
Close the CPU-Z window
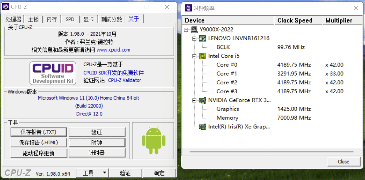click(167, 7)
